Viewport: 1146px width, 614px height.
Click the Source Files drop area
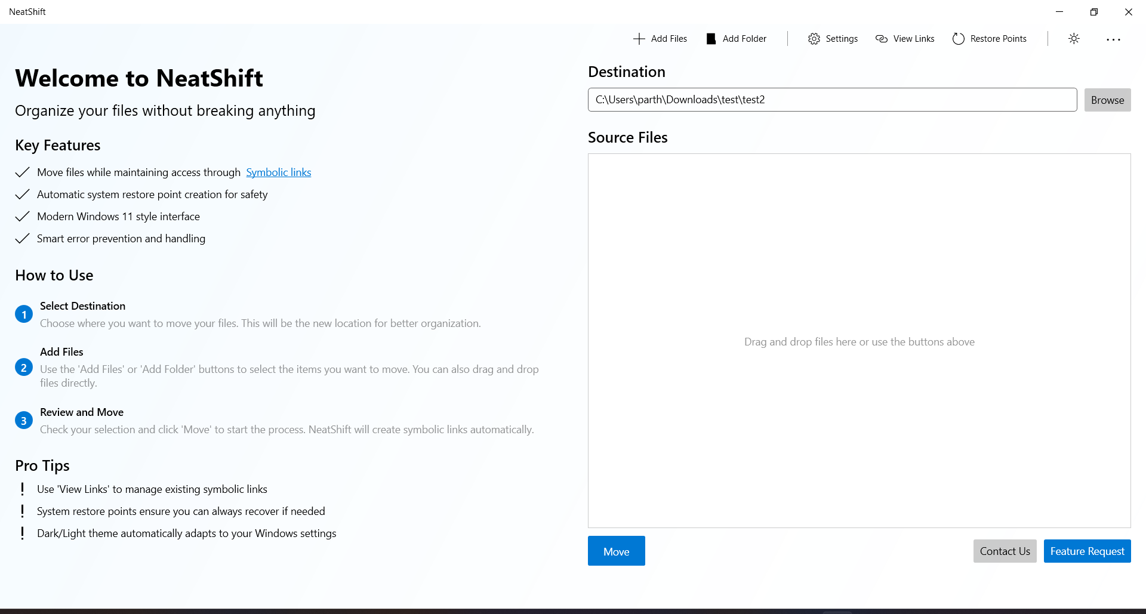pyautogui.click(x=859, y=341)
